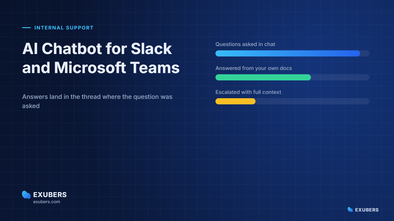
Task: Click the 'Questions asked in chat' label
Action: click(x=245, y=44)
